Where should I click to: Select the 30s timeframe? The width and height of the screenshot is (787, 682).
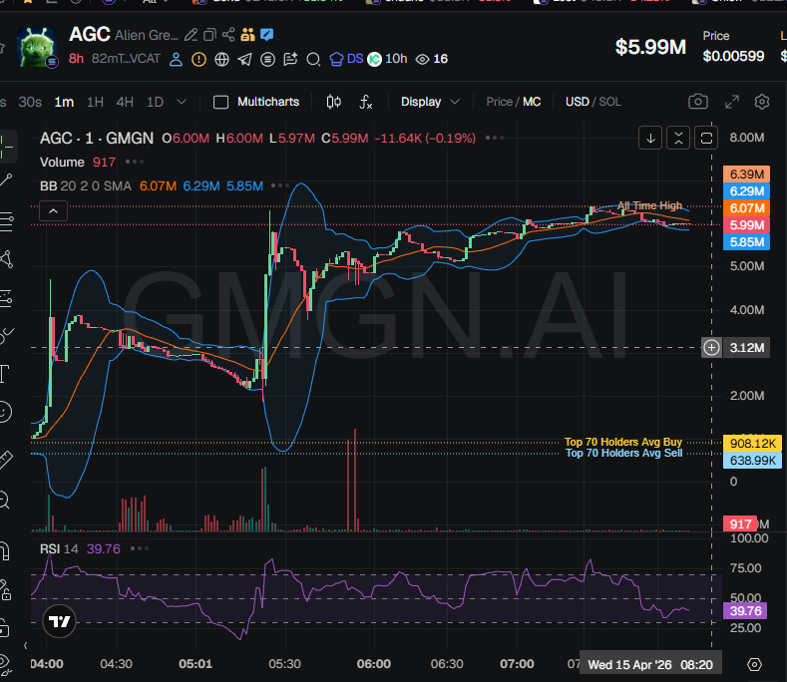30,102
